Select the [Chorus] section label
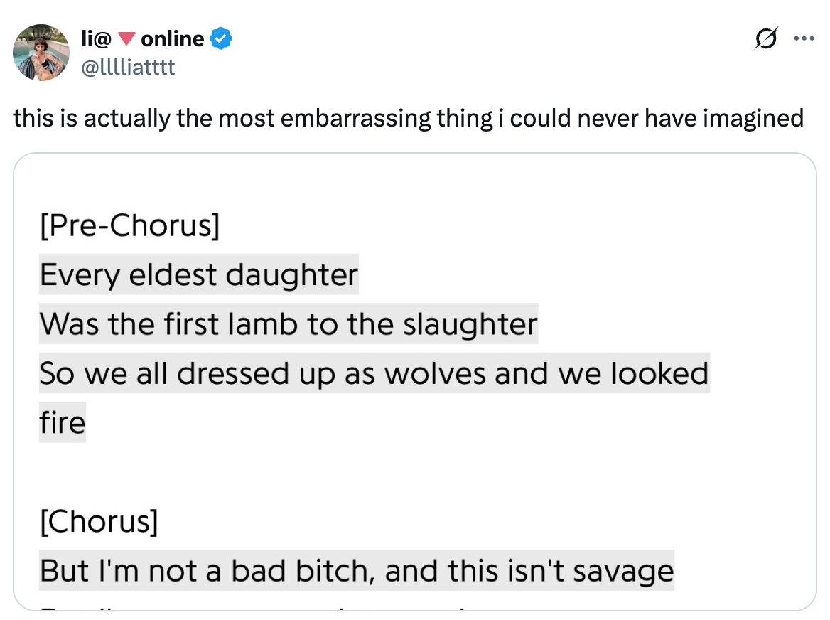 (x=99, y=523)
